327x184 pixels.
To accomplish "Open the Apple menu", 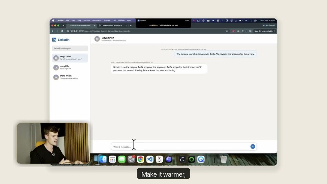I will [x=53, y=20].
